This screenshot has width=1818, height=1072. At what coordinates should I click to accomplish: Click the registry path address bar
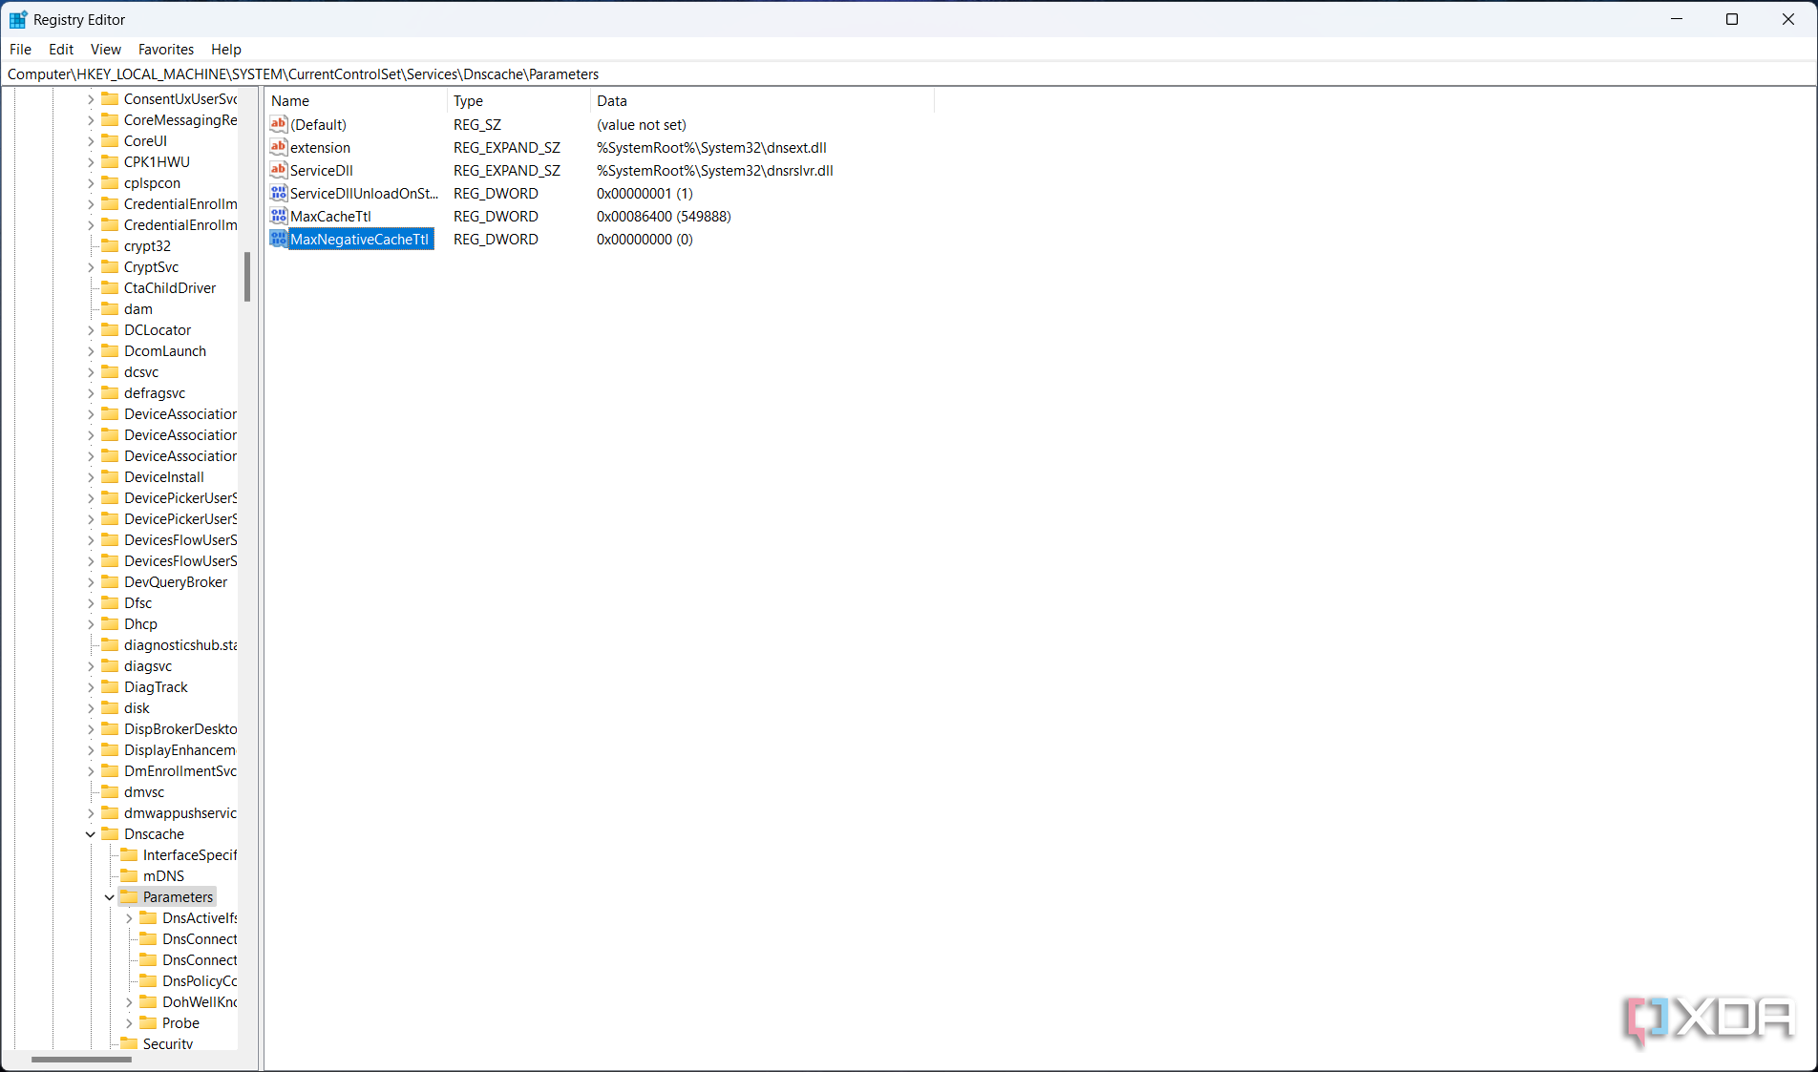click(x=907, y=74)
